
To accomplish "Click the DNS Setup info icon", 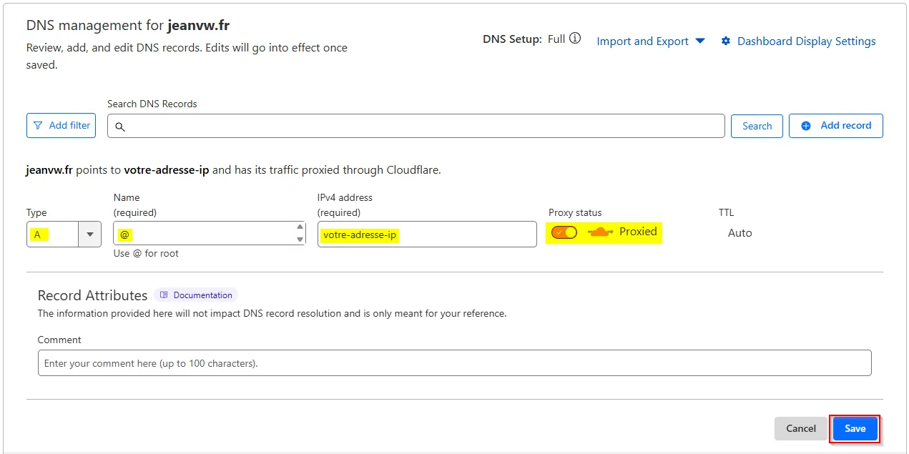I will (575, 39).
